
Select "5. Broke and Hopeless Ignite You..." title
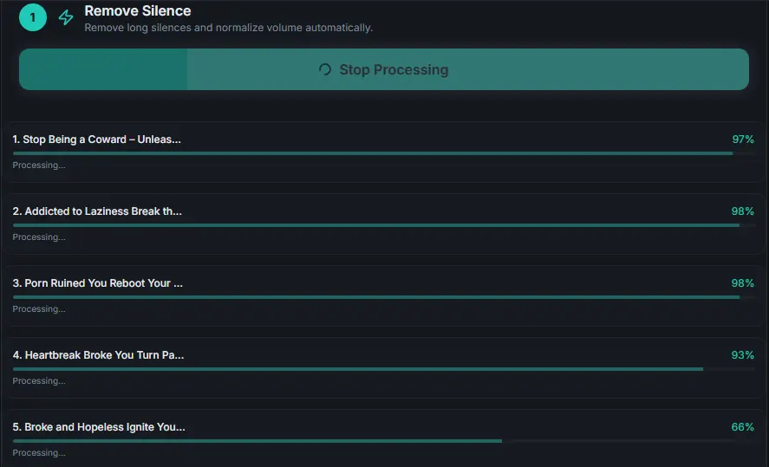point(99,427)
